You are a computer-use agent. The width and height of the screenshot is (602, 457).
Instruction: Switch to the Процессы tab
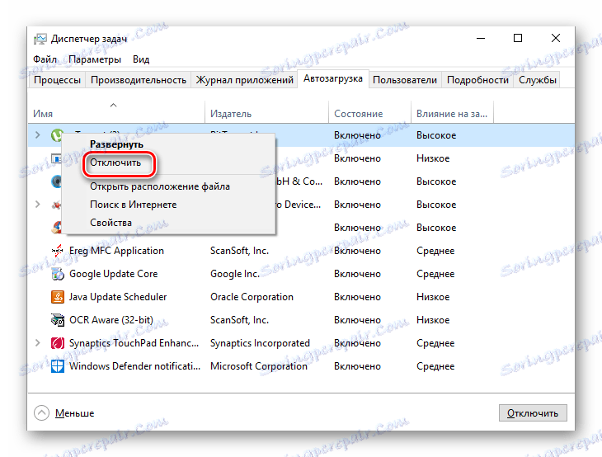57,80
